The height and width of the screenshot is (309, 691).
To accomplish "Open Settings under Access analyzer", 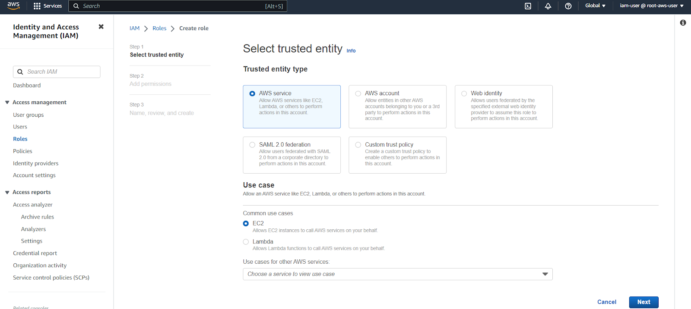I will (x=32, y=241).
